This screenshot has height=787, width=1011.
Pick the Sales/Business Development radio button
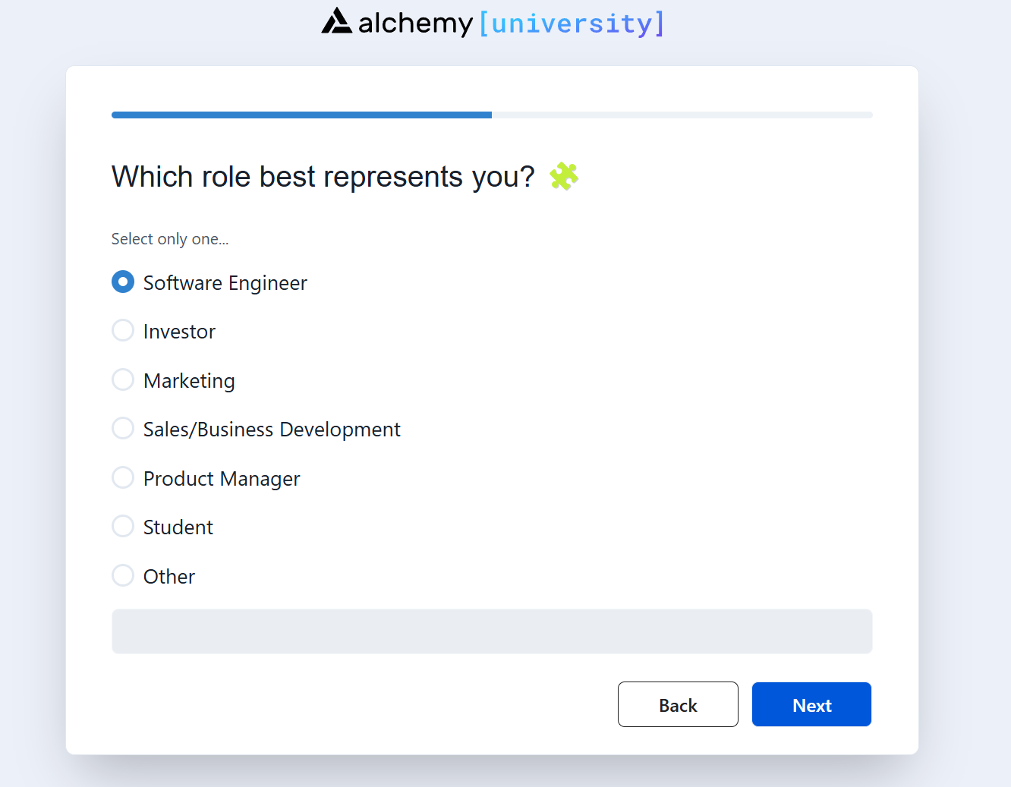123,429
